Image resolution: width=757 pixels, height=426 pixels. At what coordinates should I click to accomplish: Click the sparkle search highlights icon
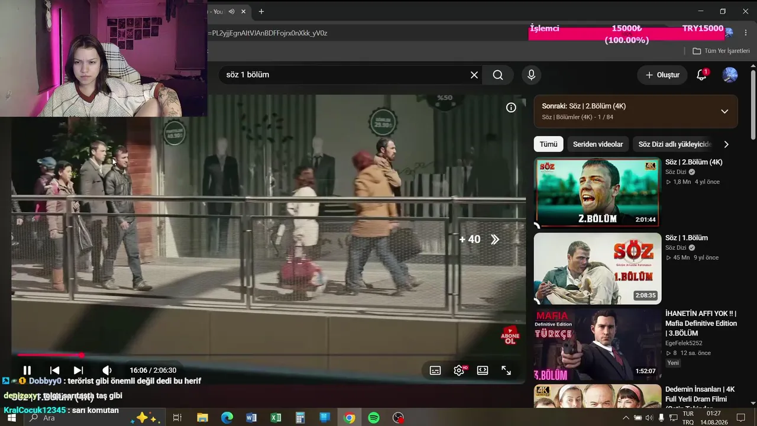tap(145, 418)
